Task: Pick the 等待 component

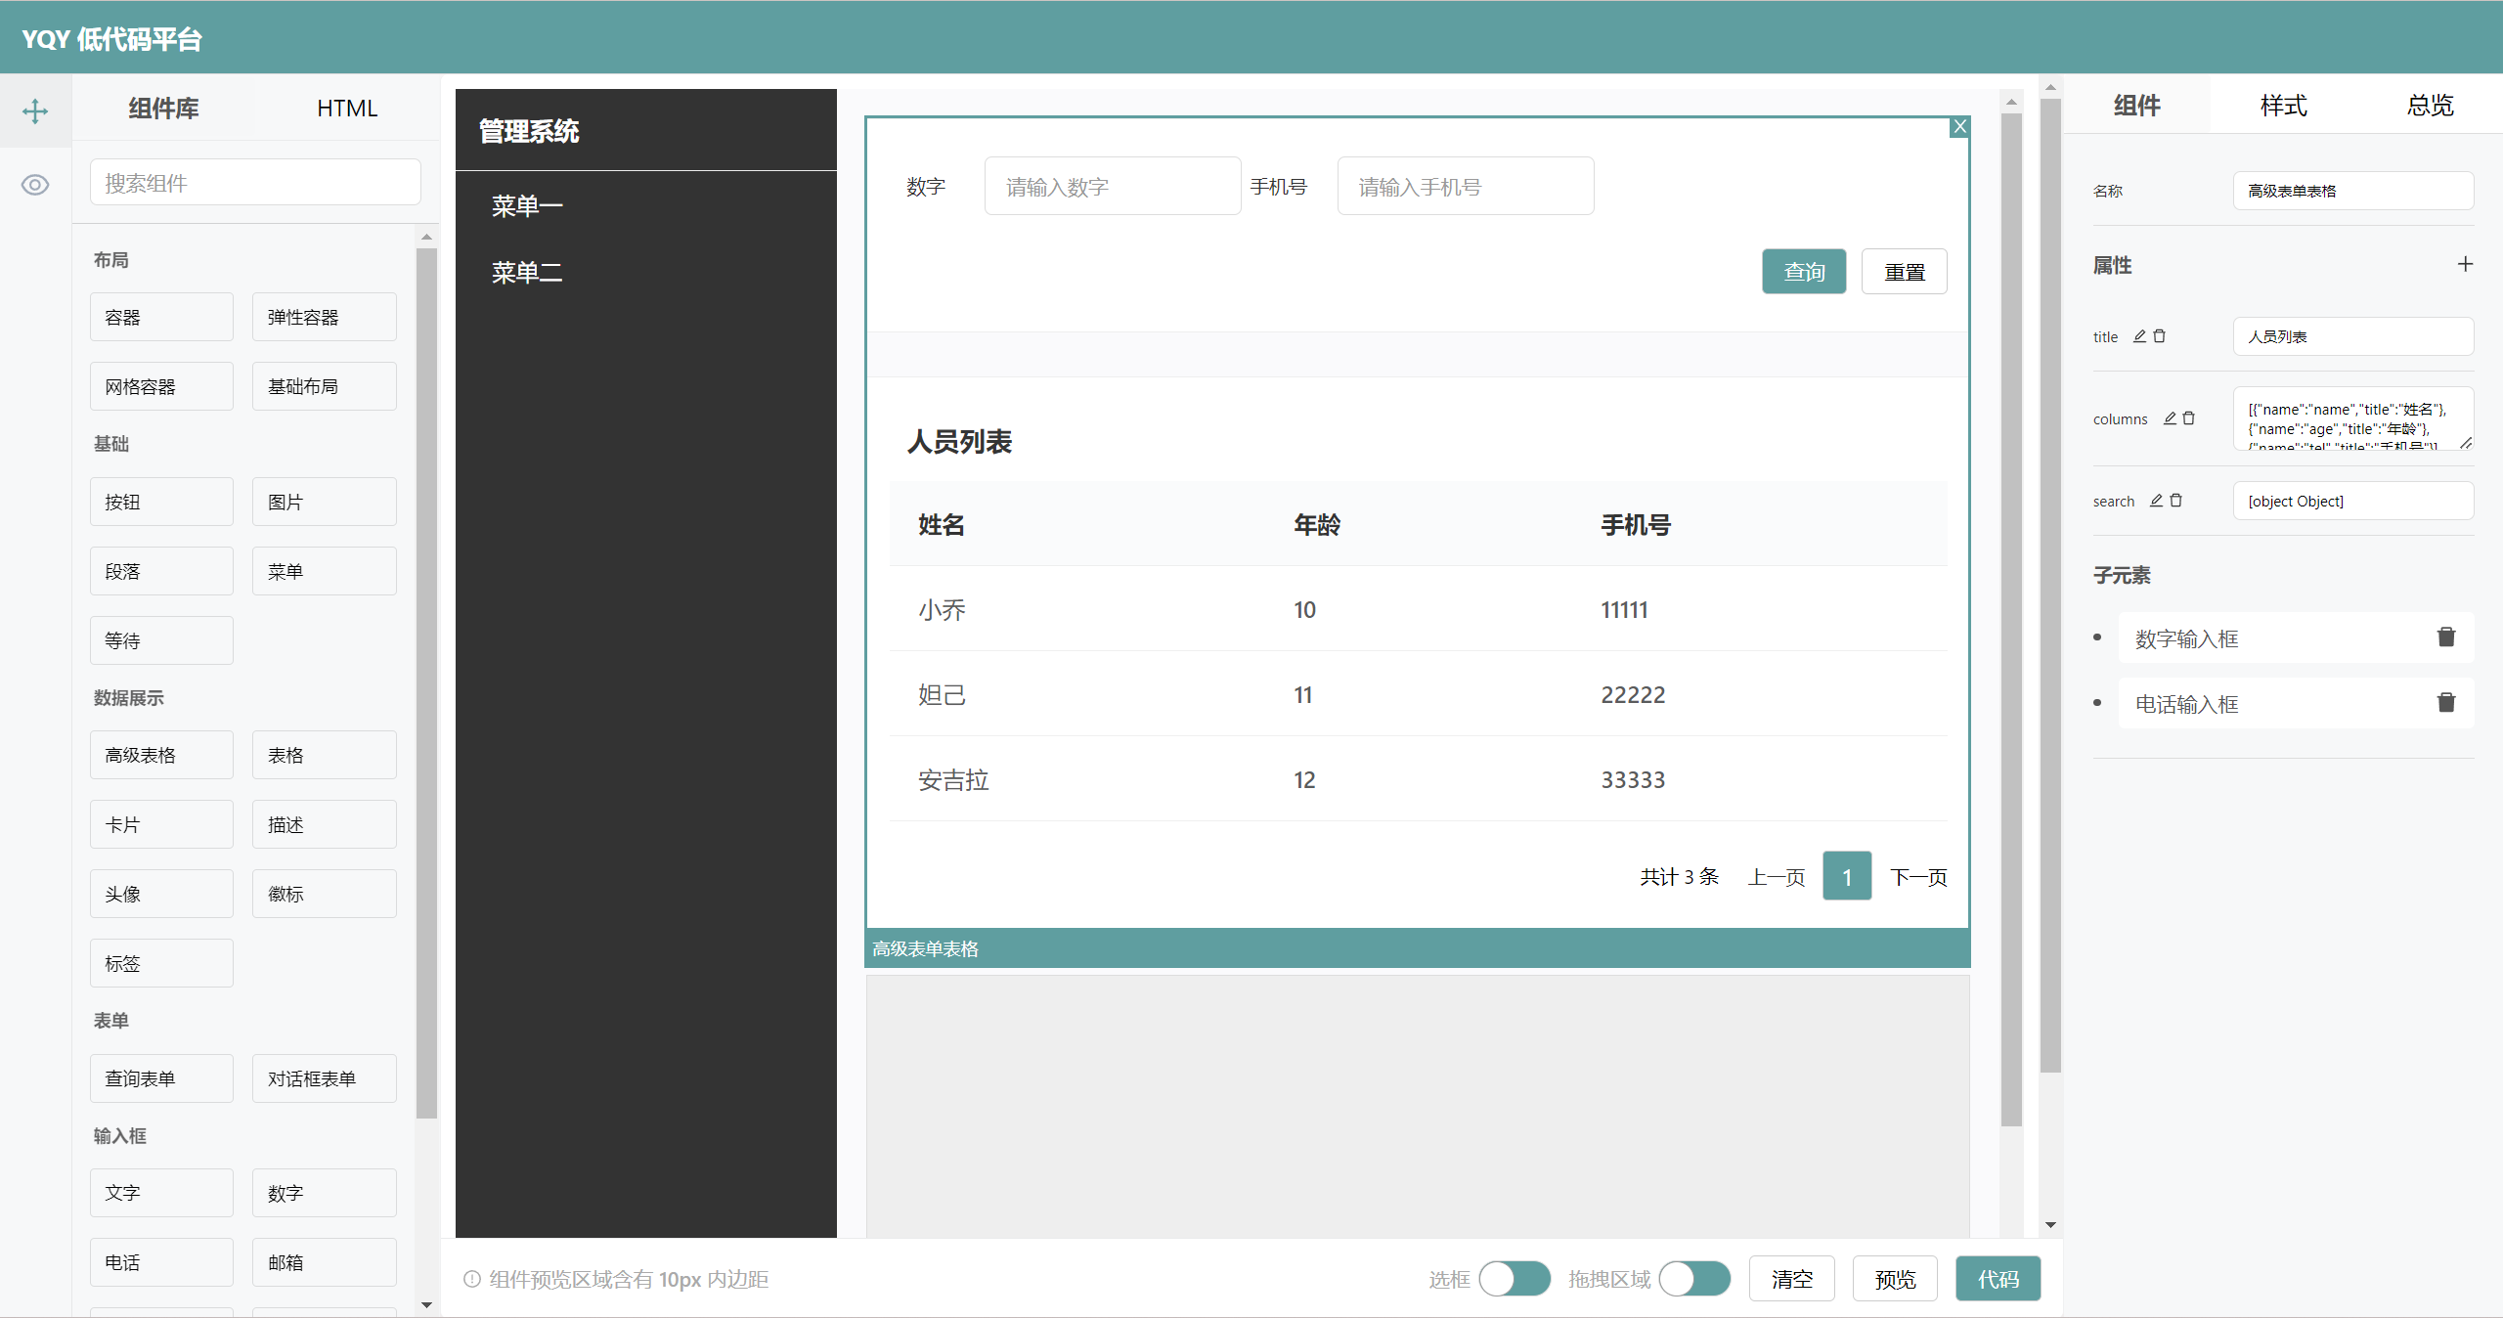Action: coord(161,640)
